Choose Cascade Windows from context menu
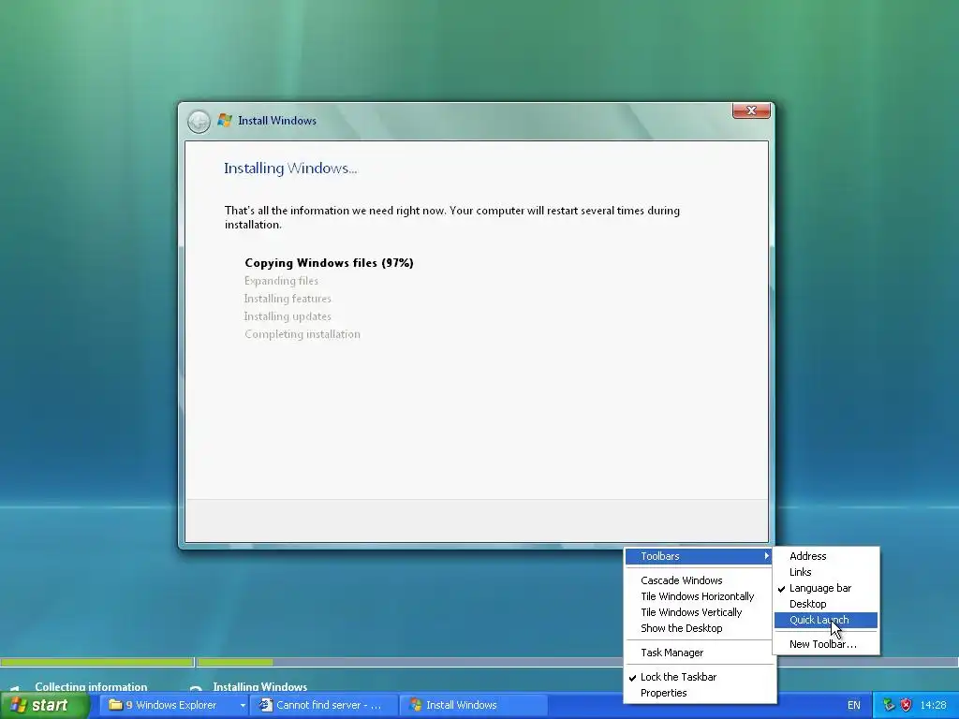 point(699,580)
